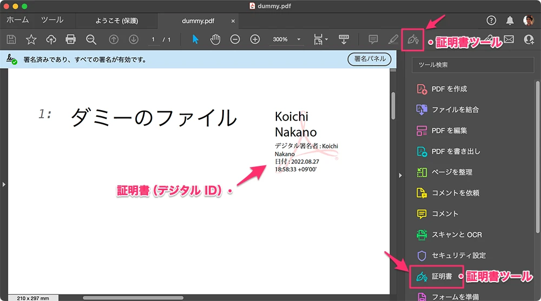
Task: Open the ツール menu tab
Action: 52,20
